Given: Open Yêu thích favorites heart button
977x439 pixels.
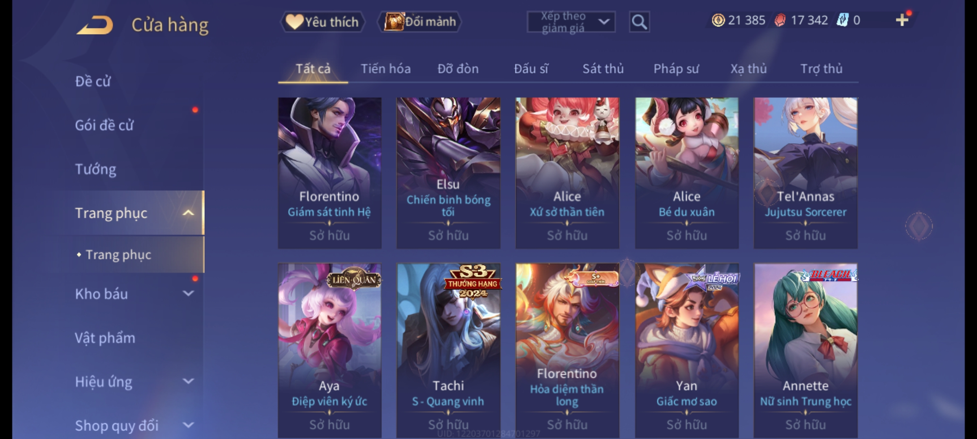Looking at the screenshot, I should pyautogui.click(x=322, y=22).
